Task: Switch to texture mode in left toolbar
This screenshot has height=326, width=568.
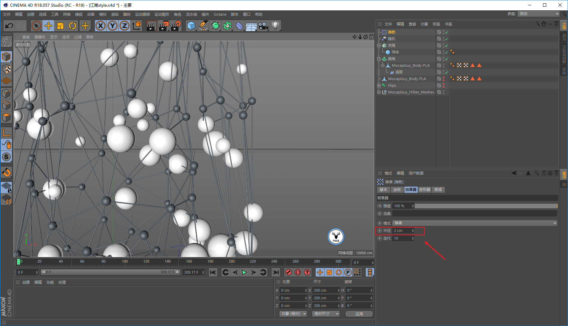Action: click(x=7, y=69)
